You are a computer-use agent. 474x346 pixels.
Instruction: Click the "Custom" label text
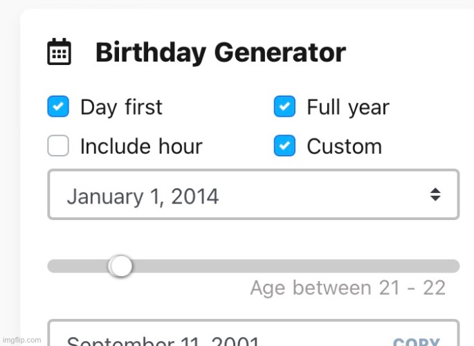[344, 146]
